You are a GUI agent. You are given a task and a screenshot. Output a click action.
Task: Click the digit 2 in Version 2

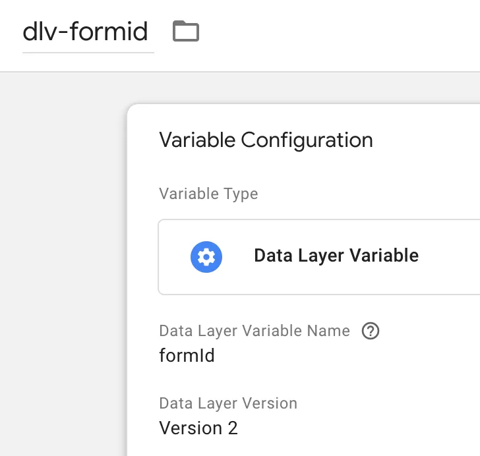(233, 428)
